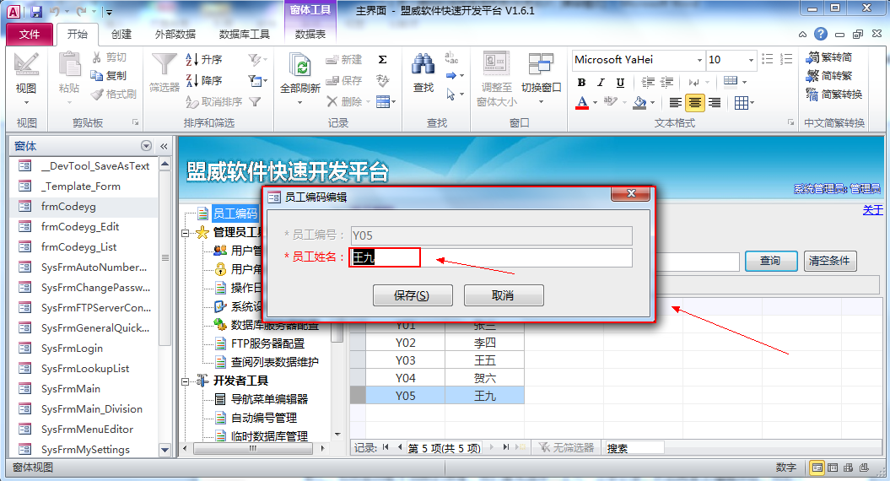Open 简繁转换 conversion options
Image resolution: width=890 pixels, height=481 pixels.
pyautogui.click(x=833, y=95)
